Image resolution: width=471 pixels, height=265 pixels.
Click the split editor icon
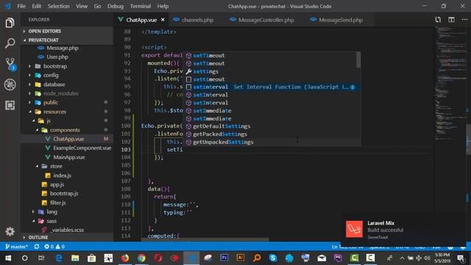point(451,20)
